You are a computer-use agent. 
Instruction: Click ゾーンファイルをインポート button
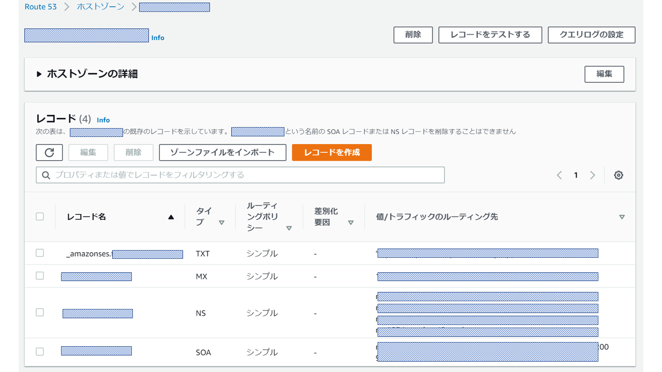222,152
